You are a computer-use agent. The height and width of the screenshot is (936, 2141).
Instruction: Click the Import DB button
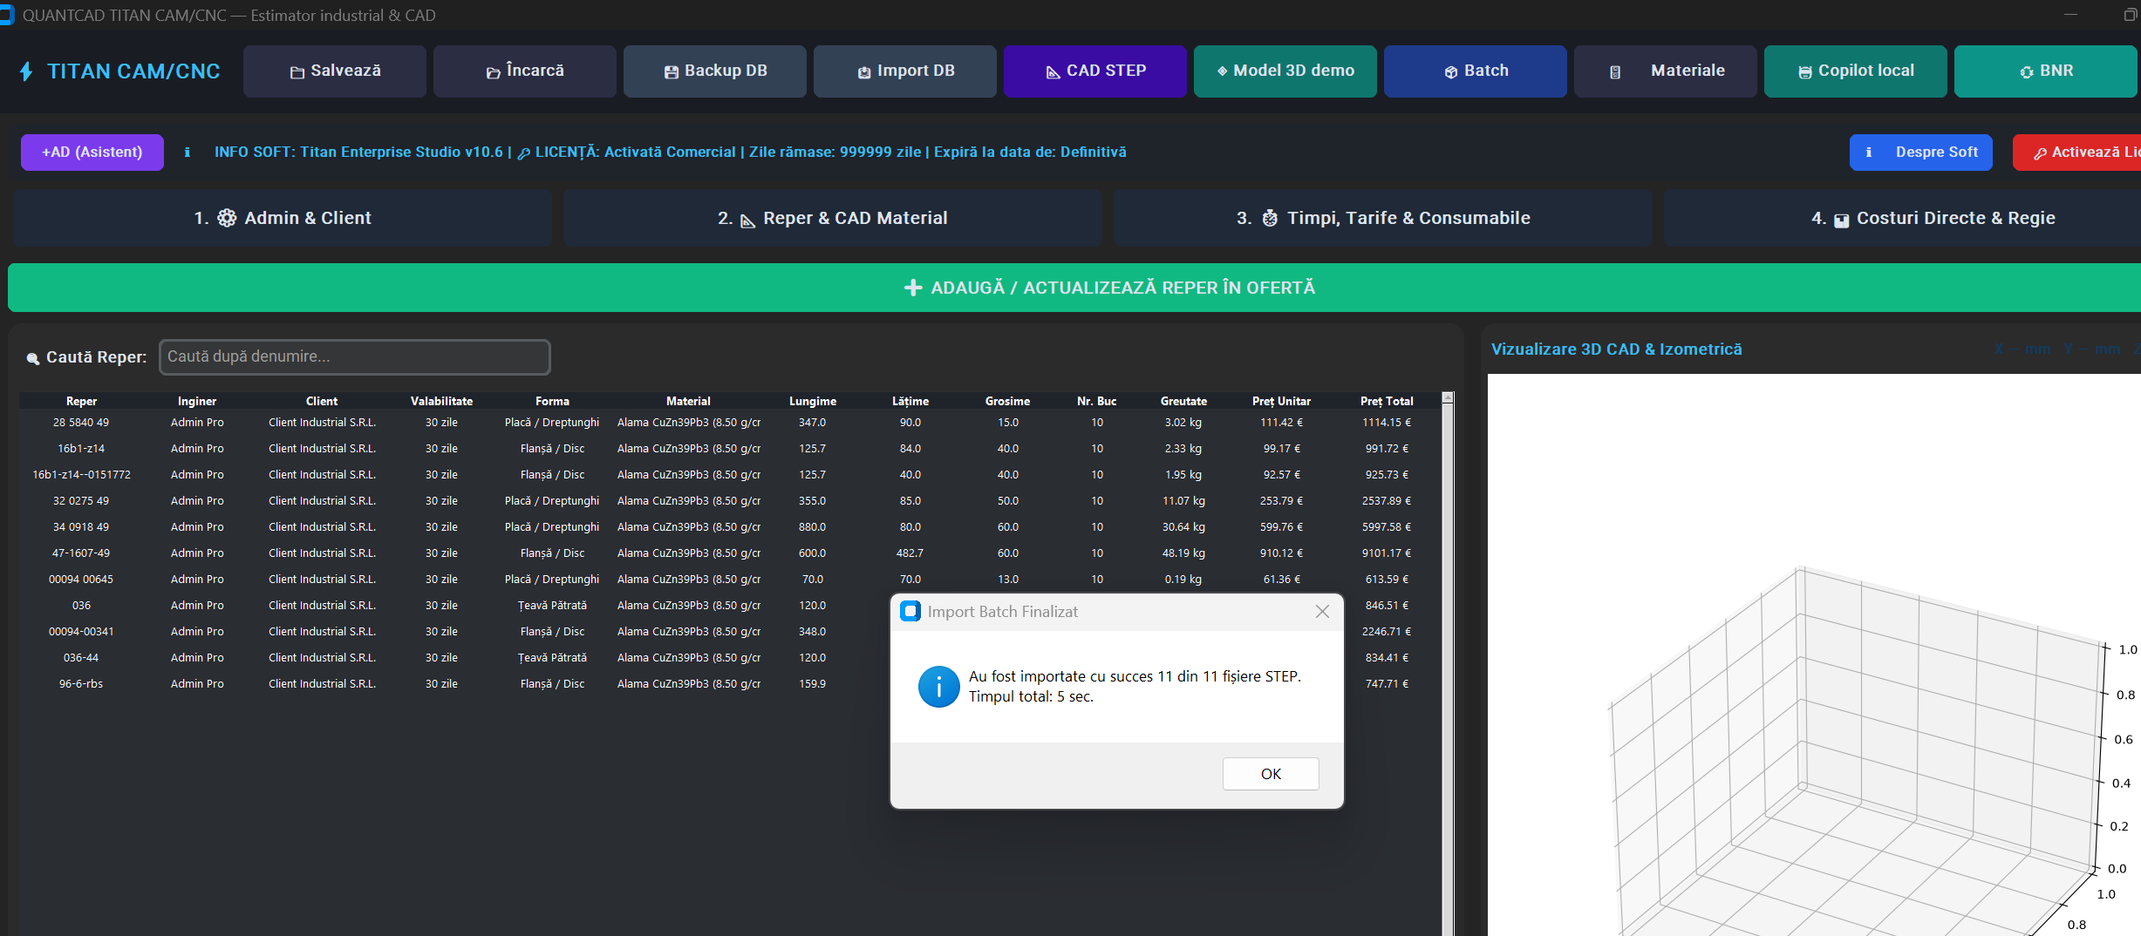click(x=905, y=71)
